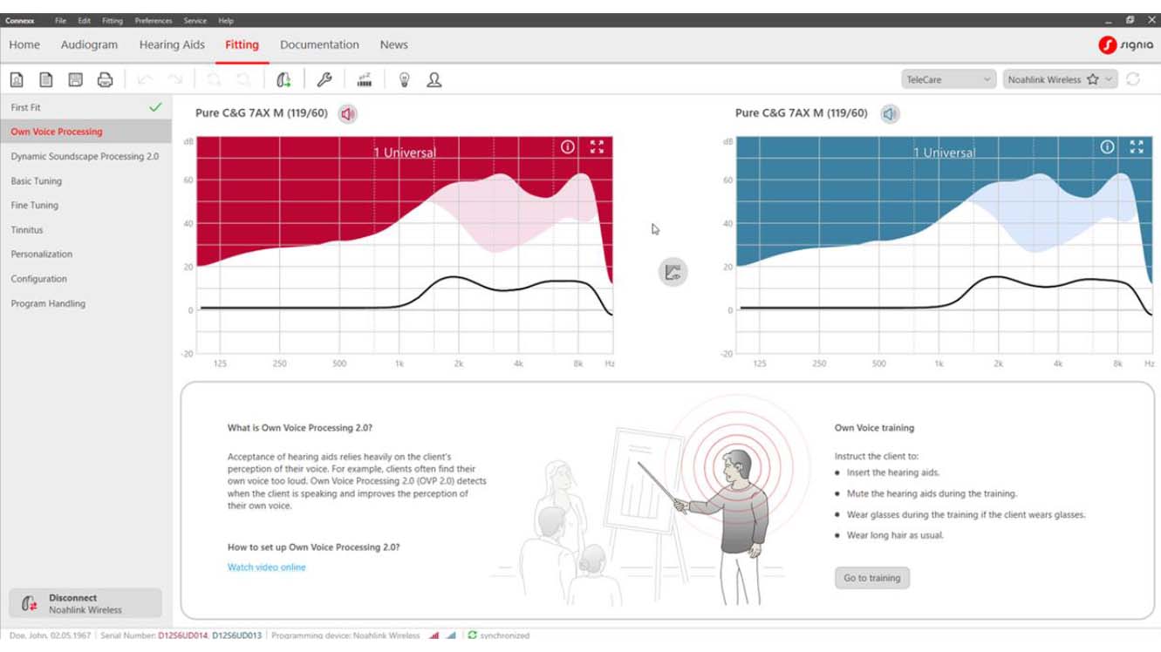The width and height of the screenshot is (1161, 652).
Task: Click the print icon in the toolbar
Action: (x=105, y=80)
